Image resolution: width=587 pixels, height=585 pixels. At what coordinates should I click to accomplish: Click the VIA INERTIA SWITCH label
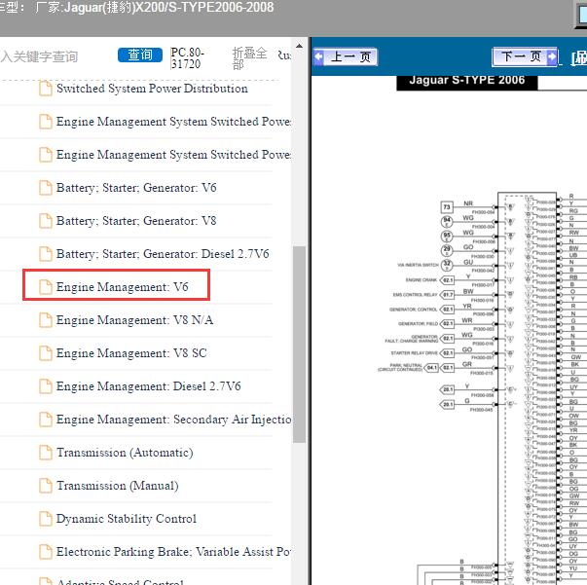pyautogui.click(x=418, y=265)
